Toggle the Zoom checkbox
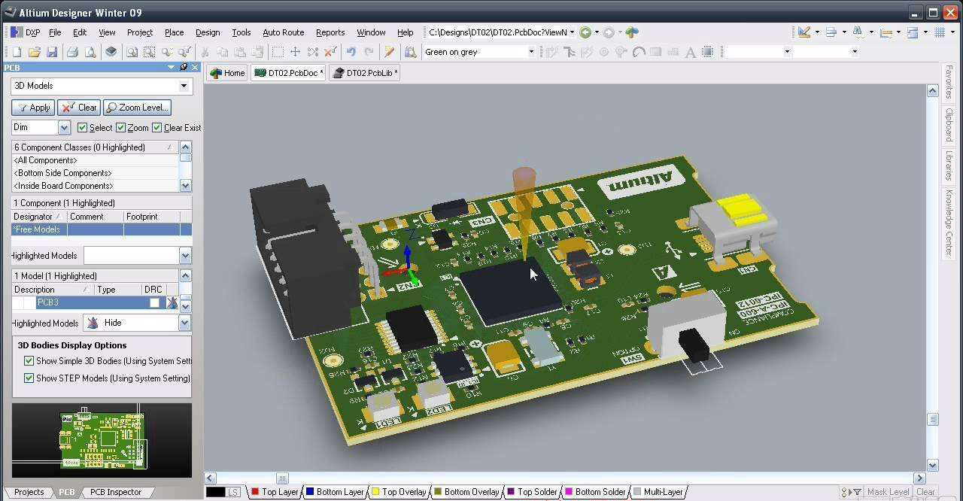 (x=120, y=128)
